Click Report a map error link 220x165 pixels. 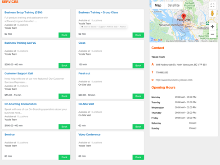[209, 41]
